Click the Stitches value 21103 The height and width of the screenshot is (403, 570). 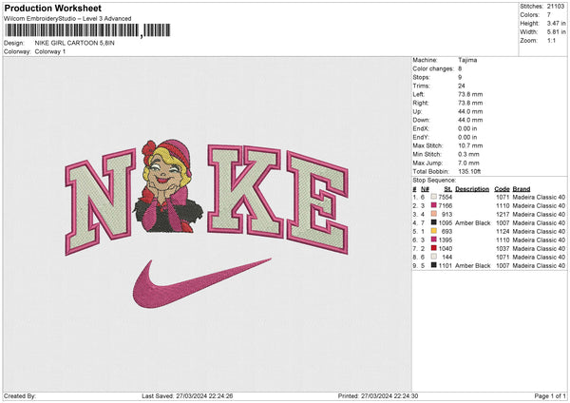pos(556,7)
